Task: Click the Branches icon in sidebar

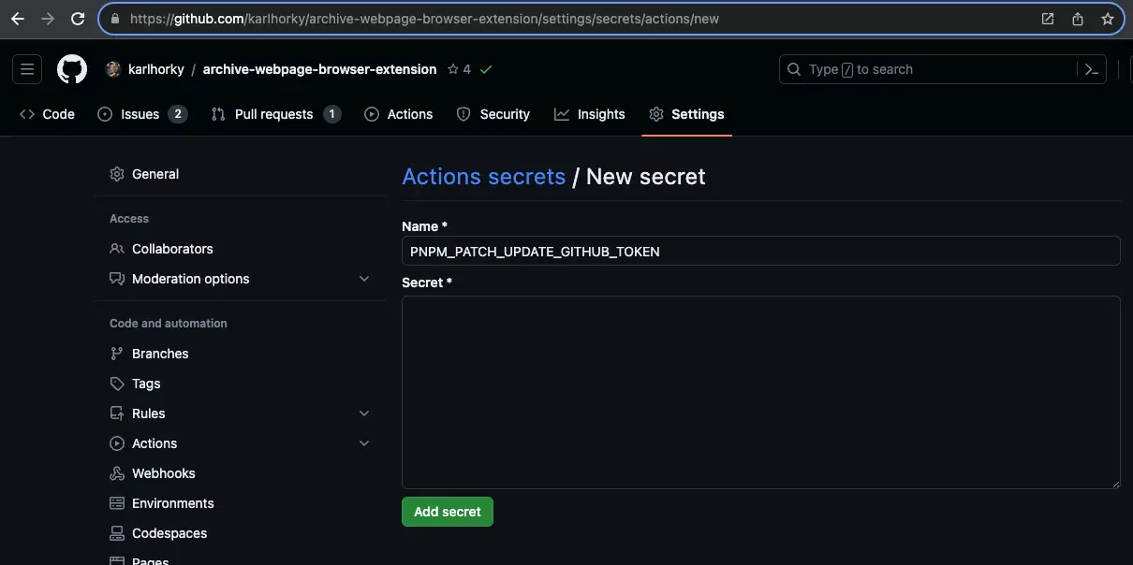Action: tap(117, 354)
